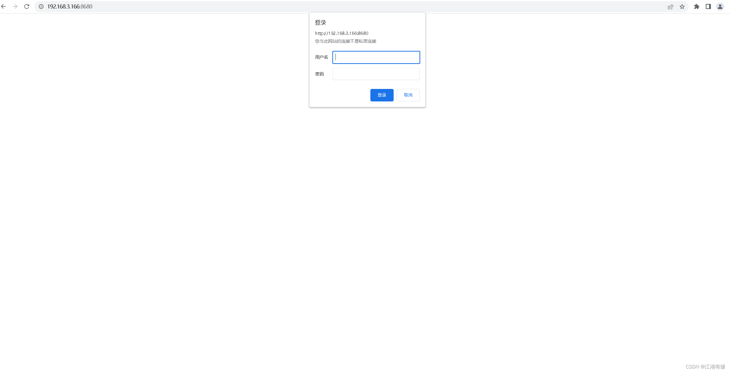The image size is (730, 372).
Task: Click the 密码 field label
Action: [319, 74]
